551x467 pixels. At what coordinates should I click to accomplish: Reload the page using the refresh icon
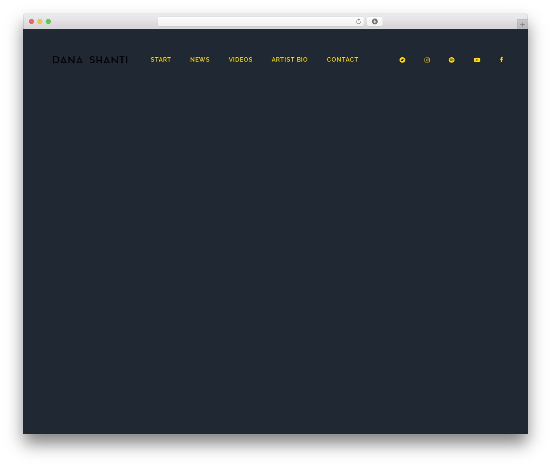click(359, 22)
